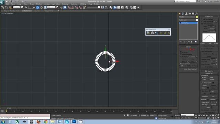Activate the Select Object tool
This screenshot has height=124, width=220.
click(x=22, y=7)
